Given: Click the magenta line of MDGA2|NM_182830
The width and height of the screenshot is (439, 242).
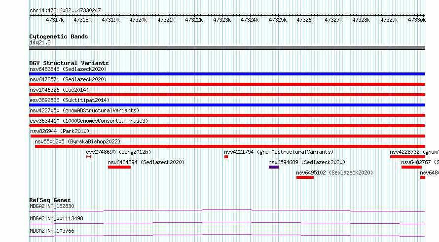Looking at the screenshot, I should tap(227, 210).
